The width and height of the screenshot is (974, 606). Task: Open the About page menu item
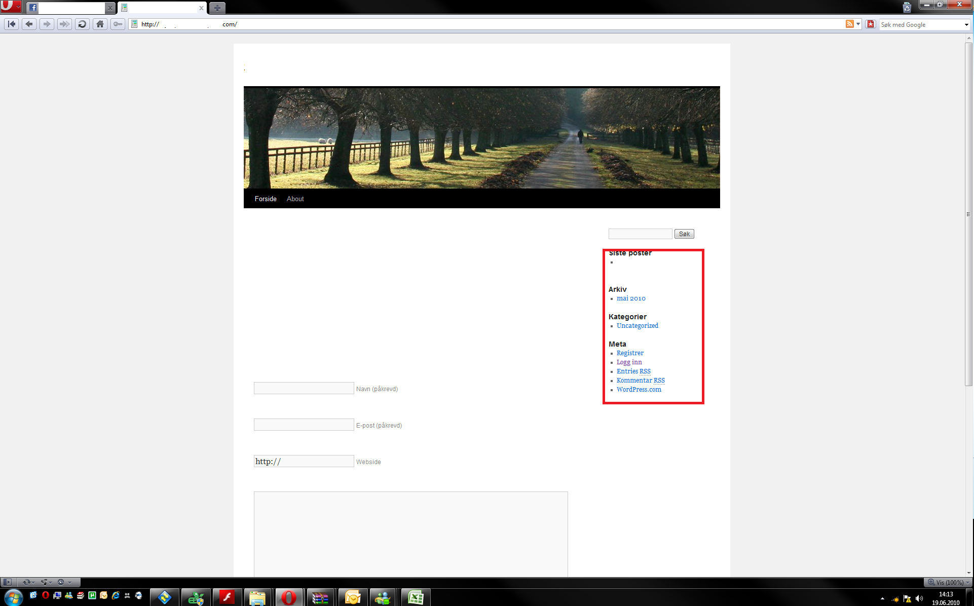click(x=295, y=199)
